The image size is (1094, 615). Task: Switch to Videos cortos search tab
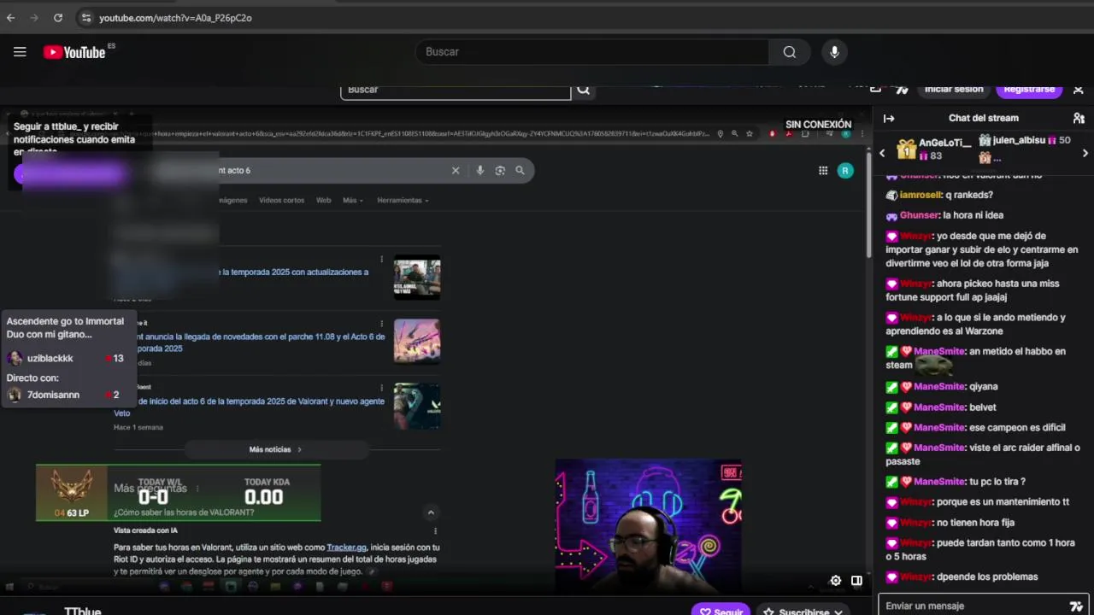pos(281,201)
